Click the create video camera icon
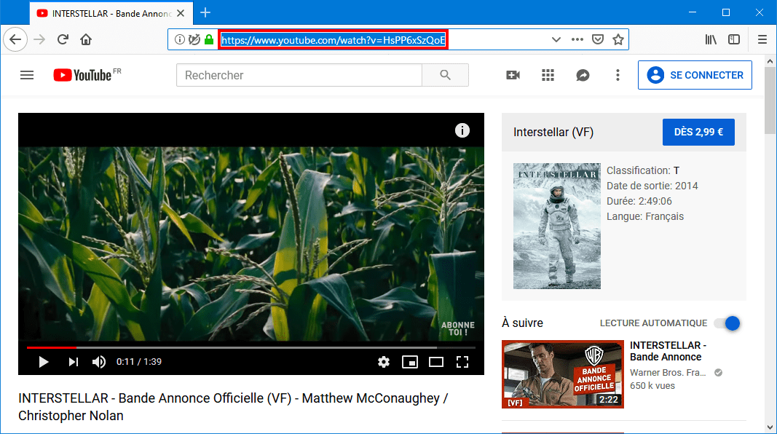Screen dimensions: 777x434 tap(513, 75)
